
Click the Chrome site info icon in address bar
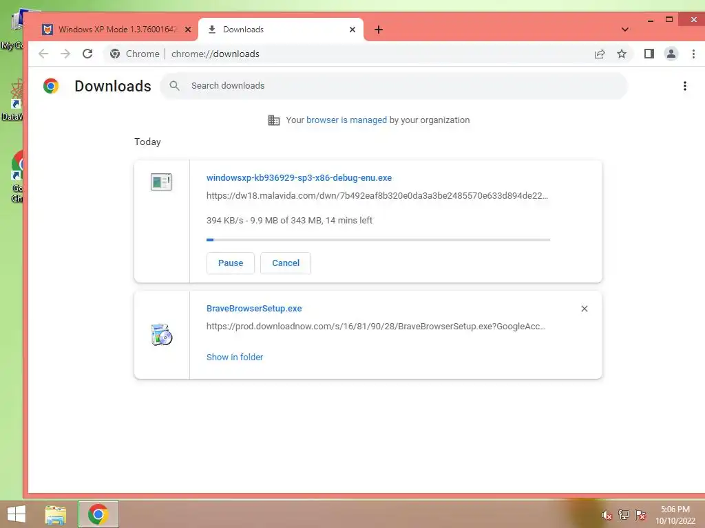coord(115,54)
